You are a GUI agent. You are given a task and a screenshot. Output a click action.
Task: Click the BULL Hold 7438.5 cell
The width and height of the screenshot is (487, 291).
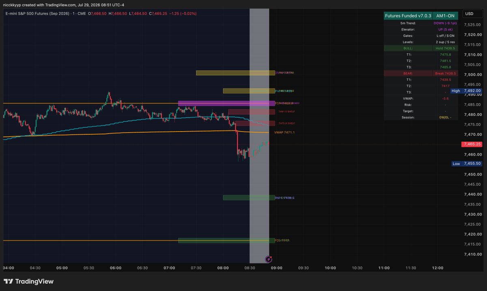tap(445, 48)
